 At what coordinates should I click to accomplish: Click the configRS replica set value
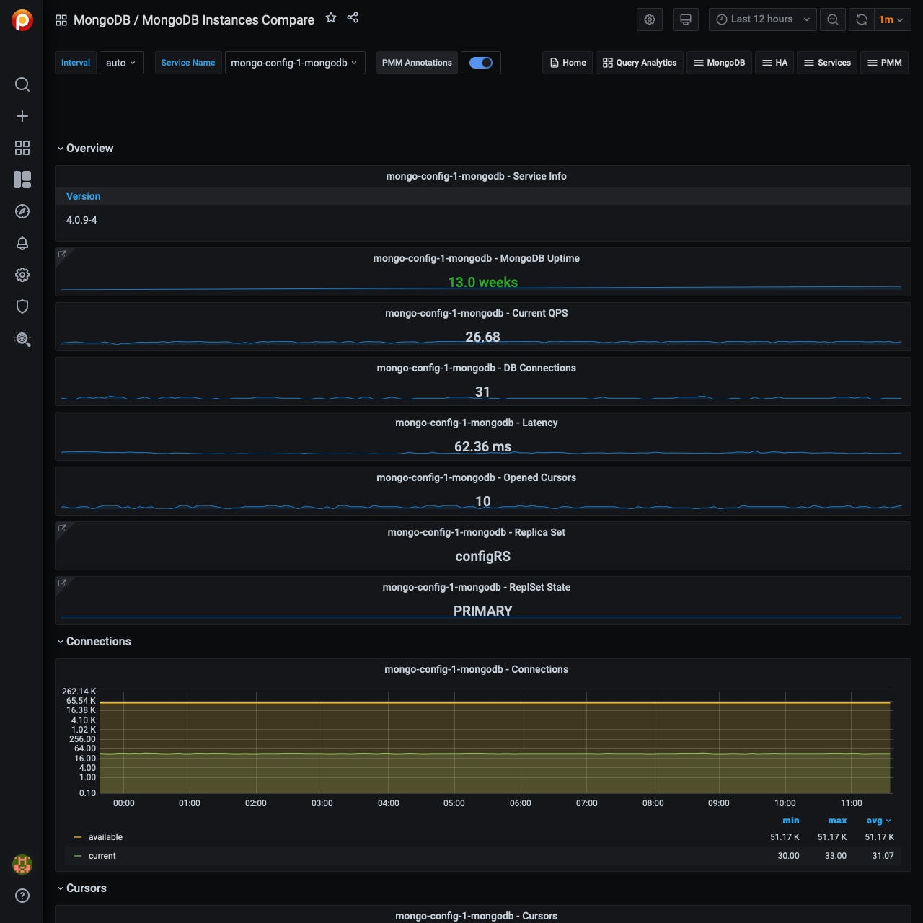point(483,556)
